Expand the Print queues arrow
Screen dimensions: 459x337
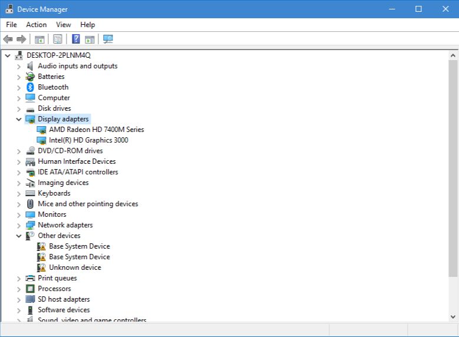point(19,279)
